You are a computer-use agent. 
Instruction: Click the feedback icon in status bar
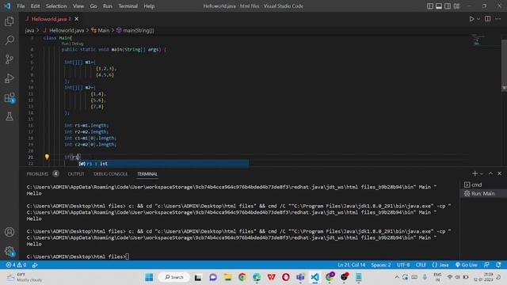(x=486, y=265)
